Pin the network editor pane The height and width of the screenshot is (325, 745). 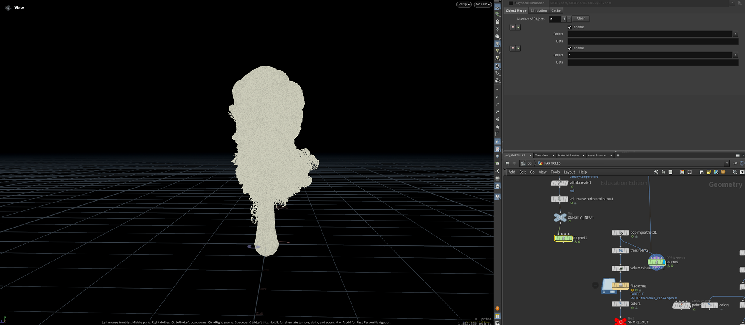735,163
